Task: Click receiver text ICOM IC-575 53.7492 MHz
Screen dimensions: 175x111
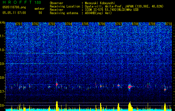Action: tap(112, 10)
